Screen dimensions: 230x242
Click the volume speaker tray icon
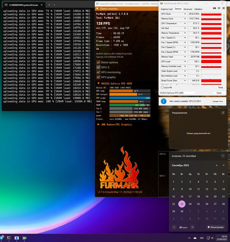point(212,238)
